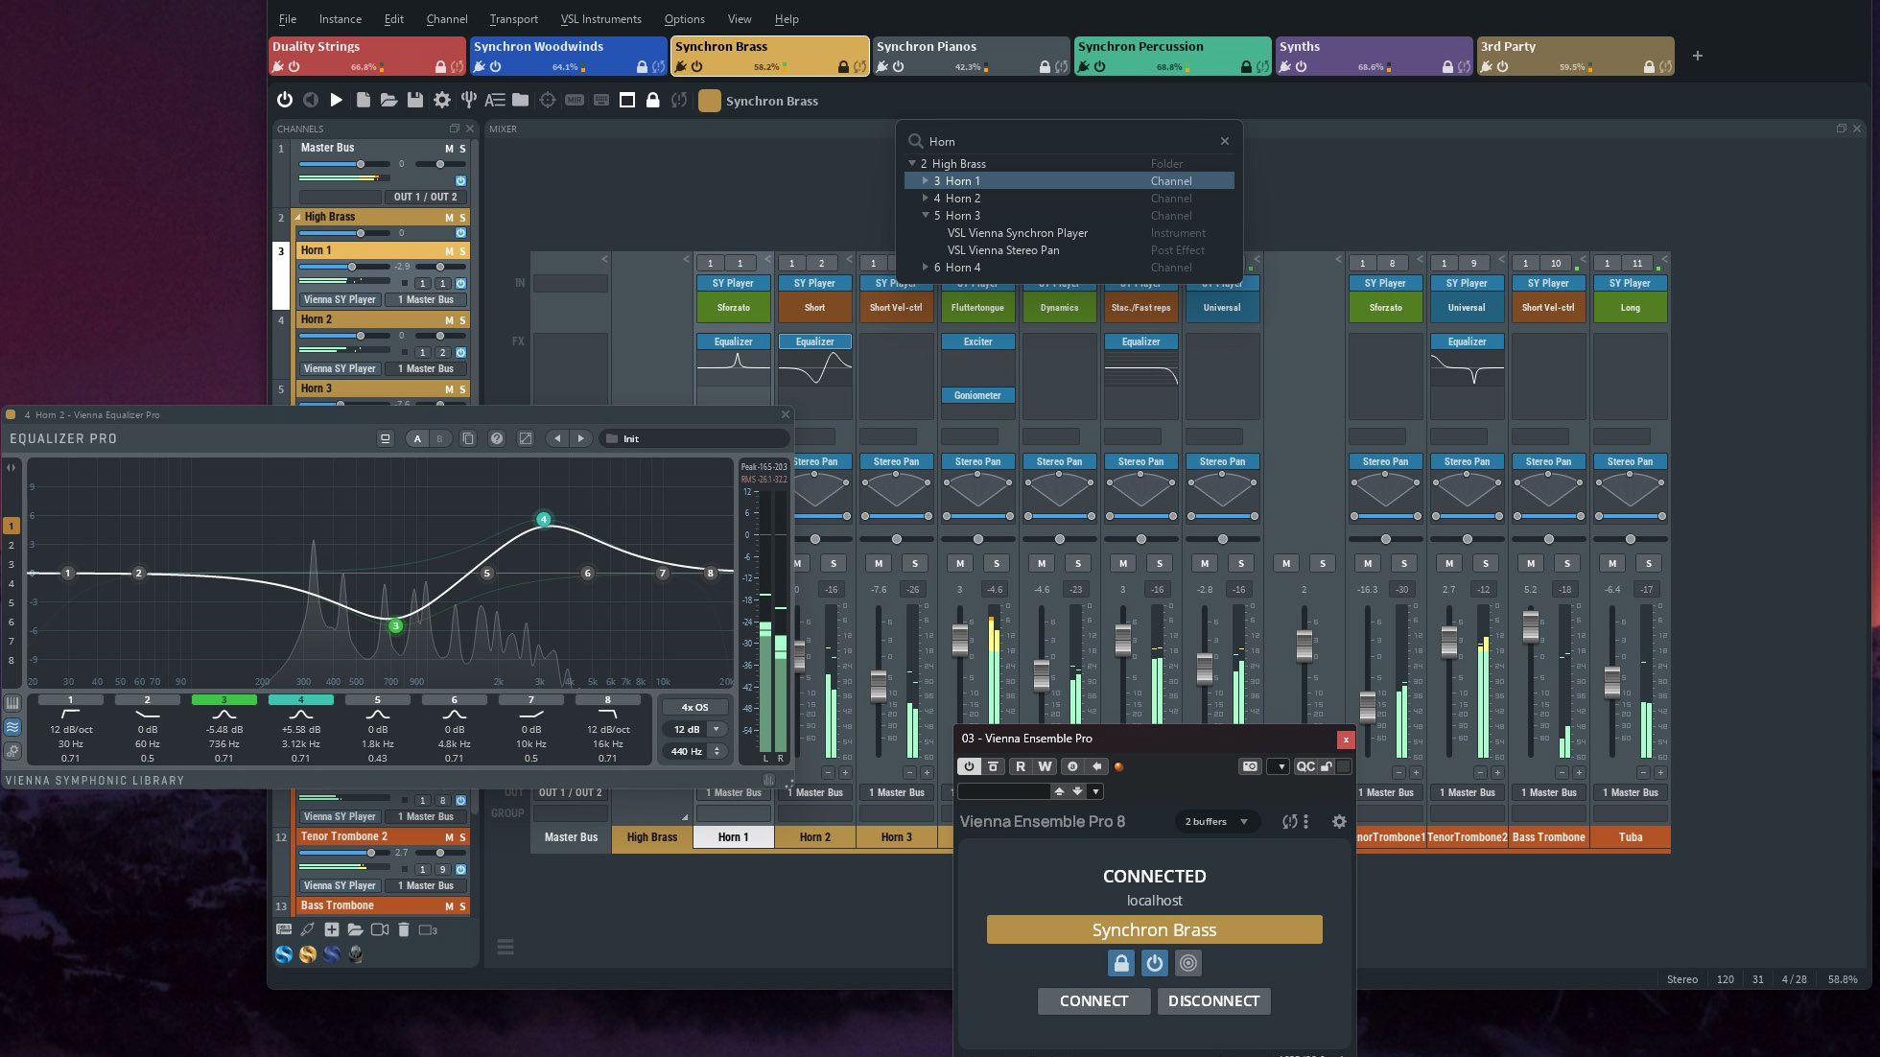This screenshot has width=1880, height=1057.
Task: Click the engine power icon in main toolbar
Action: tap(285, 100)
